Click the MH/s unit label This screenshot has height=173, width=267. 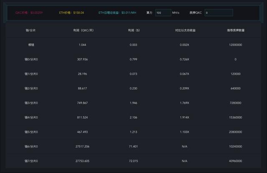point(176,13)
